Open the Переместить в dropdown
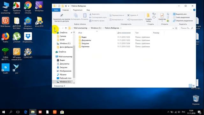 pyautogui.click(x=117, y=15)
